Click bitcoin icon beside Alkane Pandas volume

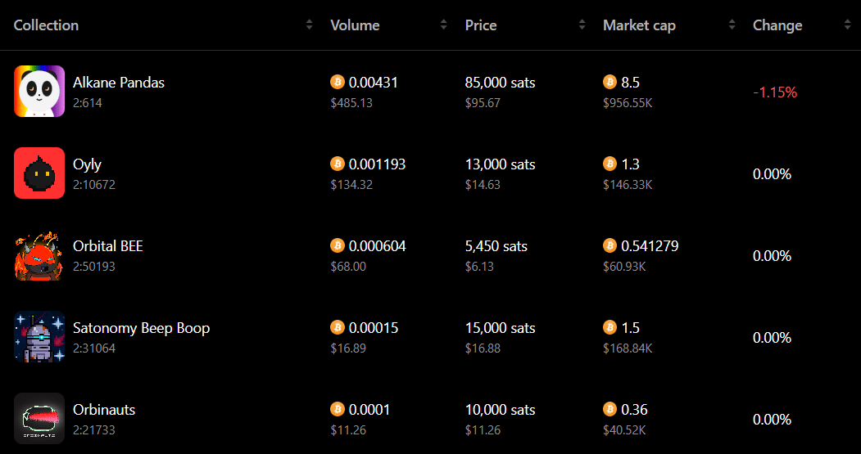pyautogui.click(x=338, y=83)
